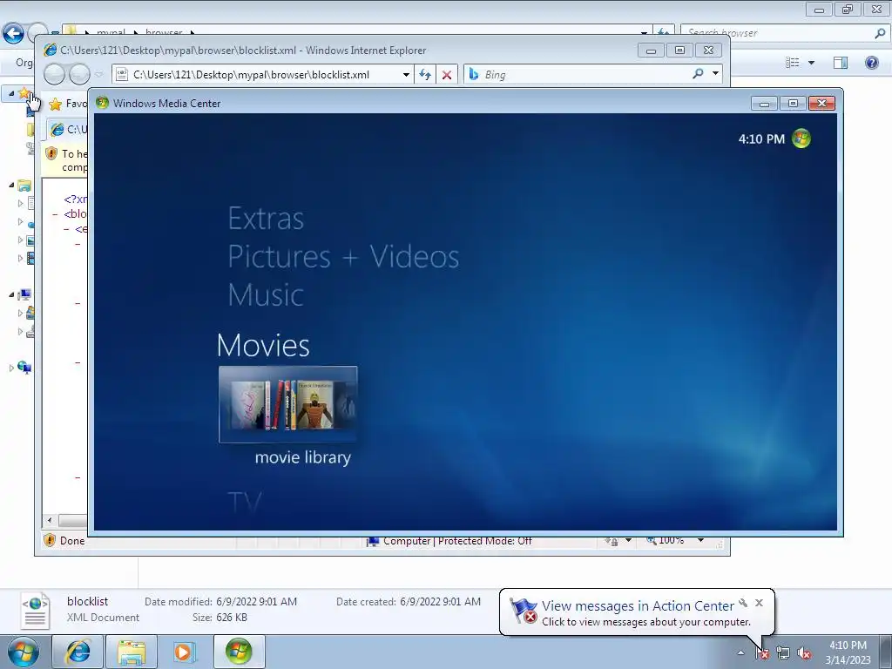Click the blocklist file name in details pane
The width and height of the screenshot is (892, 669).
click(88, 601)
